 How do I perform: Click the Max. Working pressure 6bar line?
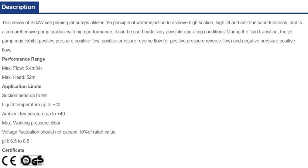pyautogui.click(x=33, y=123)
